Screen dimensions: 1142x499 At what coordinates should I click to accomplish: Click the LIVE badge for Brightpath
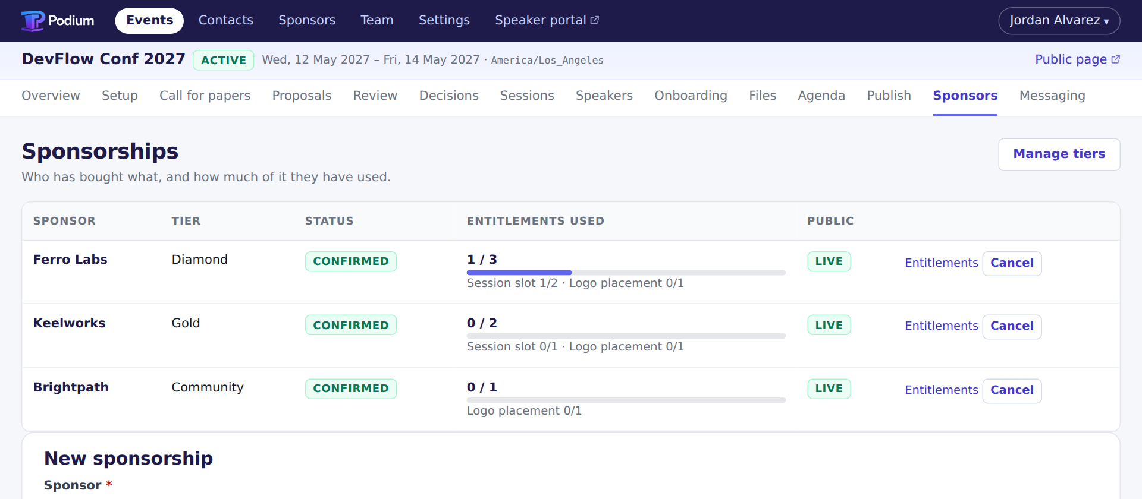coord(829,389)
